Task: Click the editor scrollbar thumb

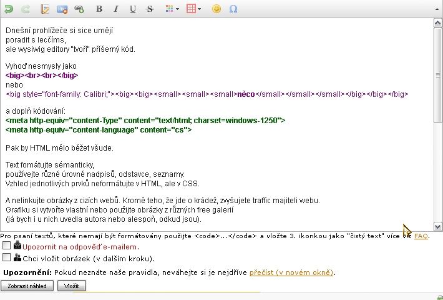Action: coord(437,75)
